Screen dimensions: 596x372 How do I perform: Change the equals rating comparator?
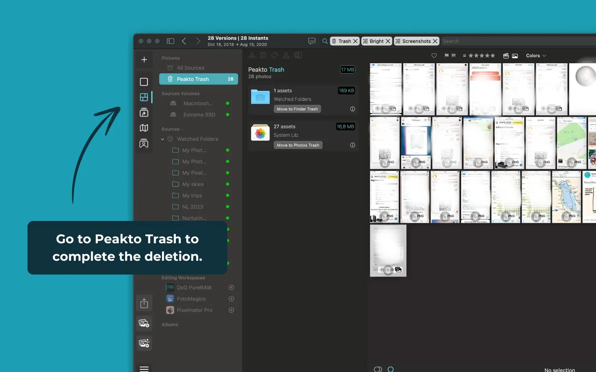coord(465,56)
